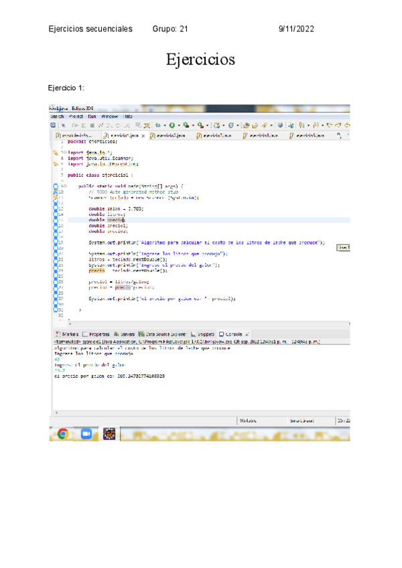This screenshot has width=402, height=568.
Task: Close the ejercicio1.java editor tab
Action: point(143,135)
